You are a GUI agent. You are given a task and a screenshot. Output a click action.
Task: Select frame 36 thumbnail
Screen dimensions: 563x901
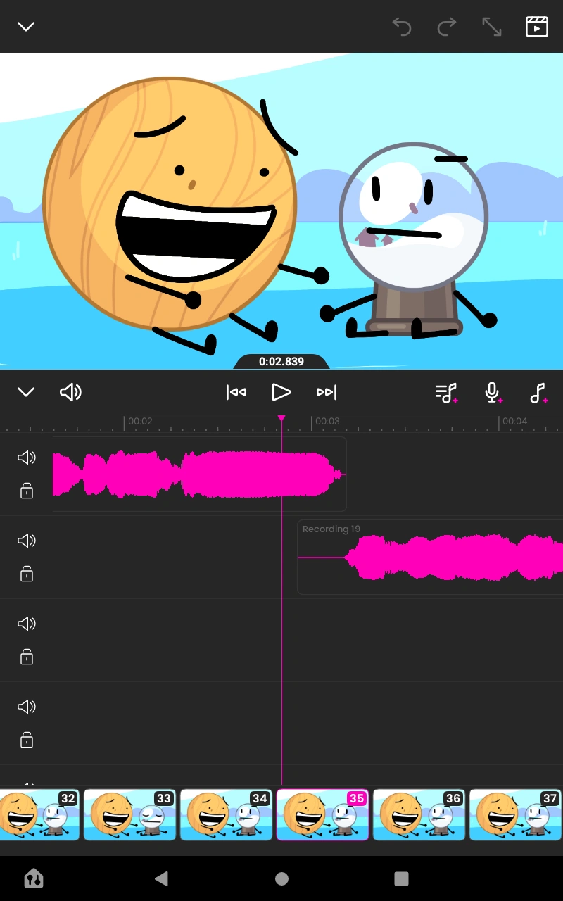419,814
